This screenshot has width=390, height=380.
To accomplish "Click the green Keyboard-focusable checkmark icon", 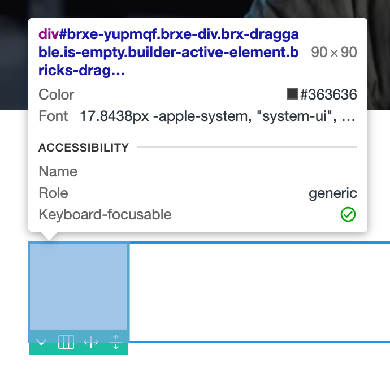I will [x=348, y=215].
